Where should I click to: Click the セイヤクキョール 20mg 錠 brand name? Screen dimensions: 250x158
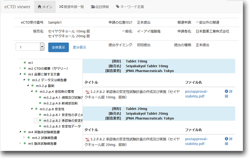tap(69, 36)
